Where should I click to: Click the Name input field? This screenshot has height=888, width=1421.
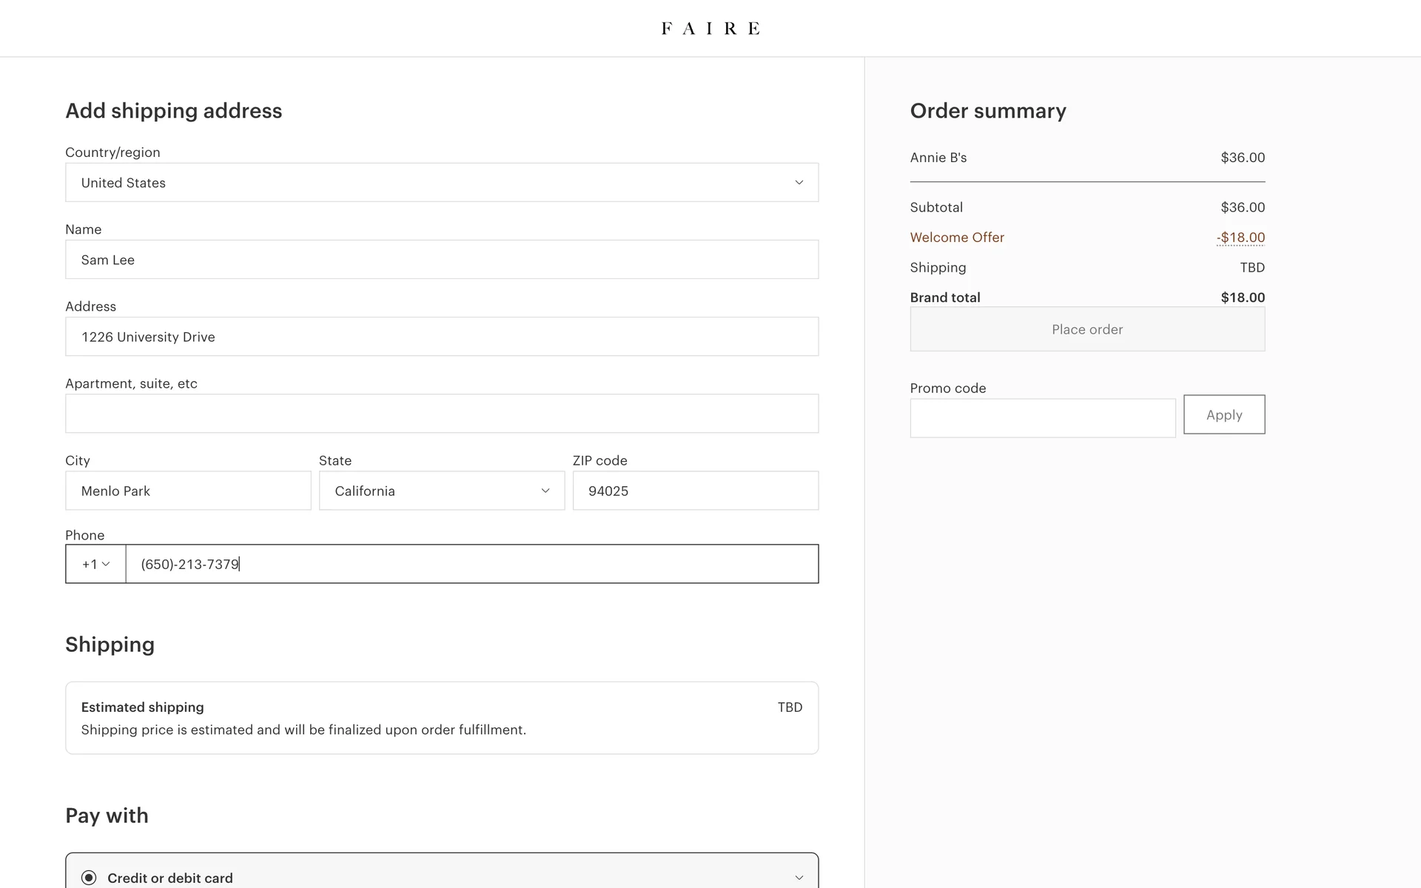(x=441, y=260)
